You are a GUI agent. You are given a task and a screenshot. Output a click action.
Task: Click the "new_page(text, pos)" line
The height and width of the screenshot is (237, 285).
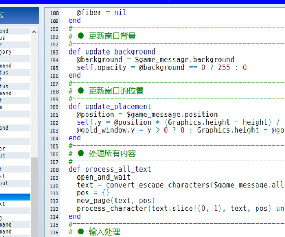116,201
